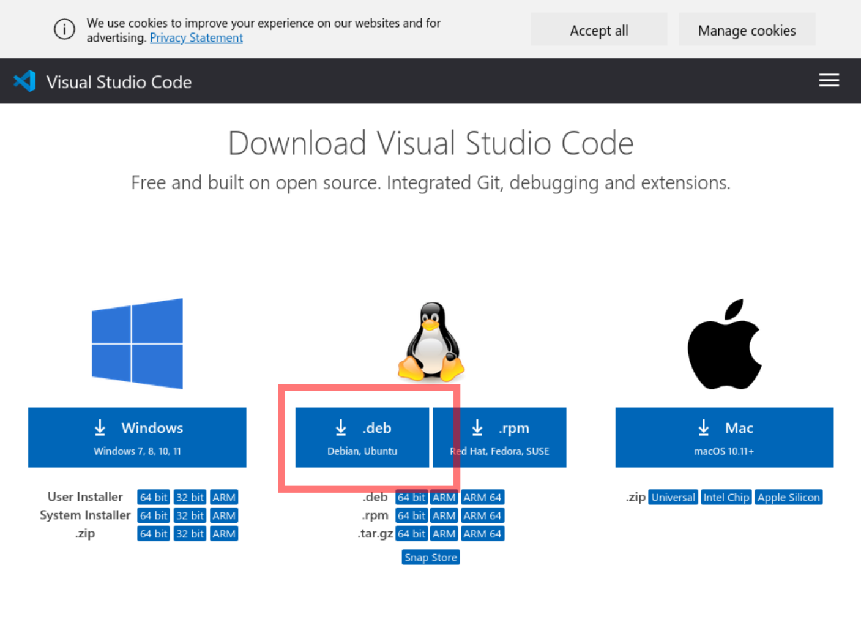Download the .rpm package for Red Hat
Image resolution: width=861 pixels, height=633 pixels.
pyautogui.click(x=499, y=437)
